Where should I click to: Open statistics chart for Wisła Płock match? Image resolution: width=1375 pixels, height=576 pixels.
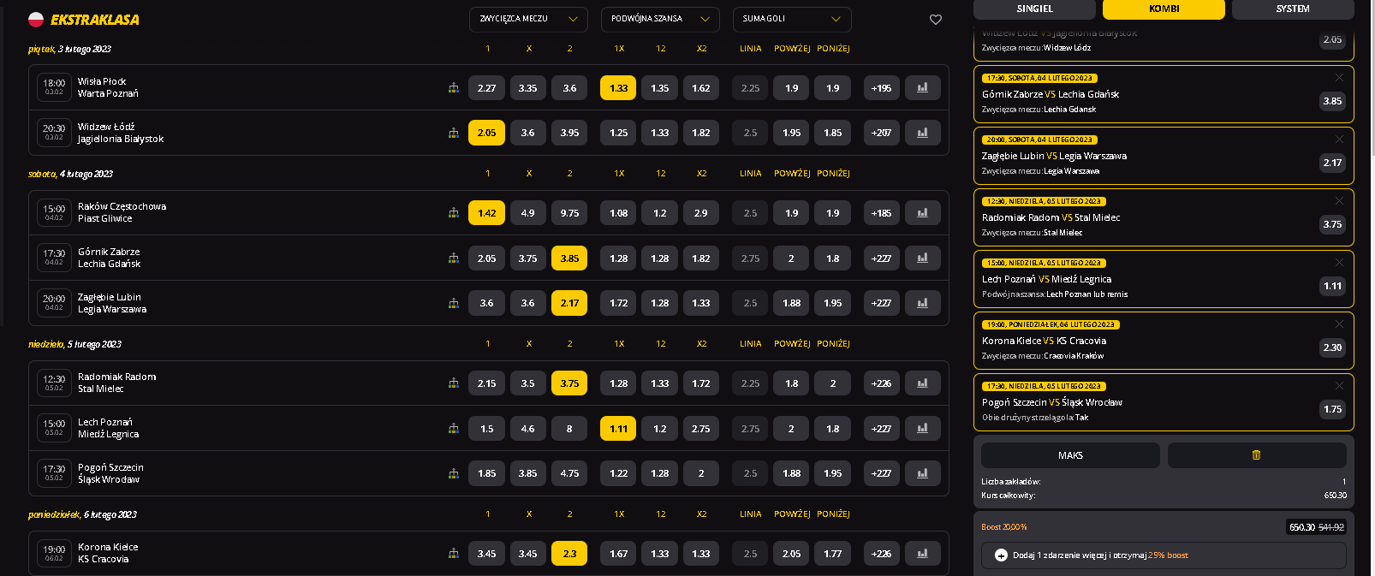click(922, 88)
